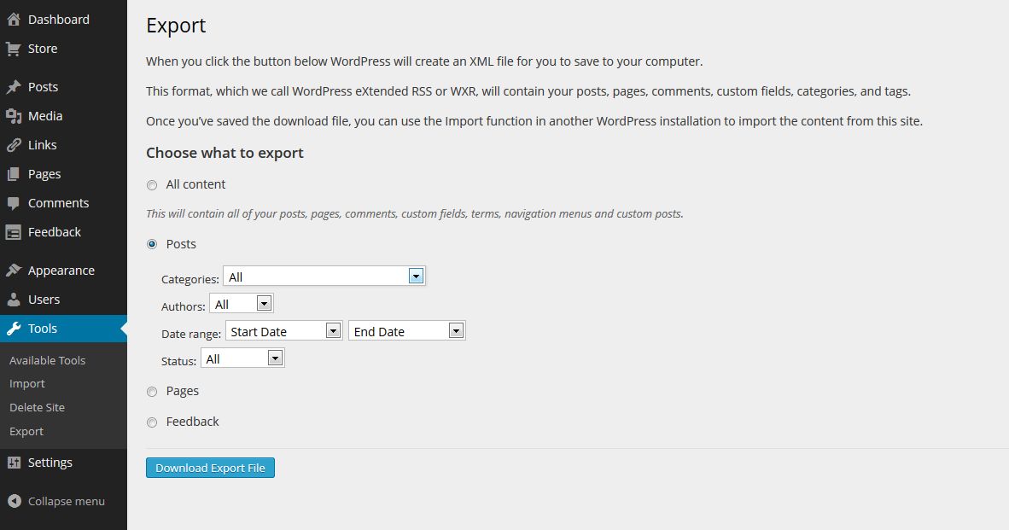Click the Comments speech bubble icon

(14, 203)
